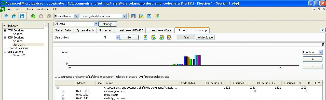326x100 pixels.
Task: Open the Profile menu
Action: [x=19, y=9]
